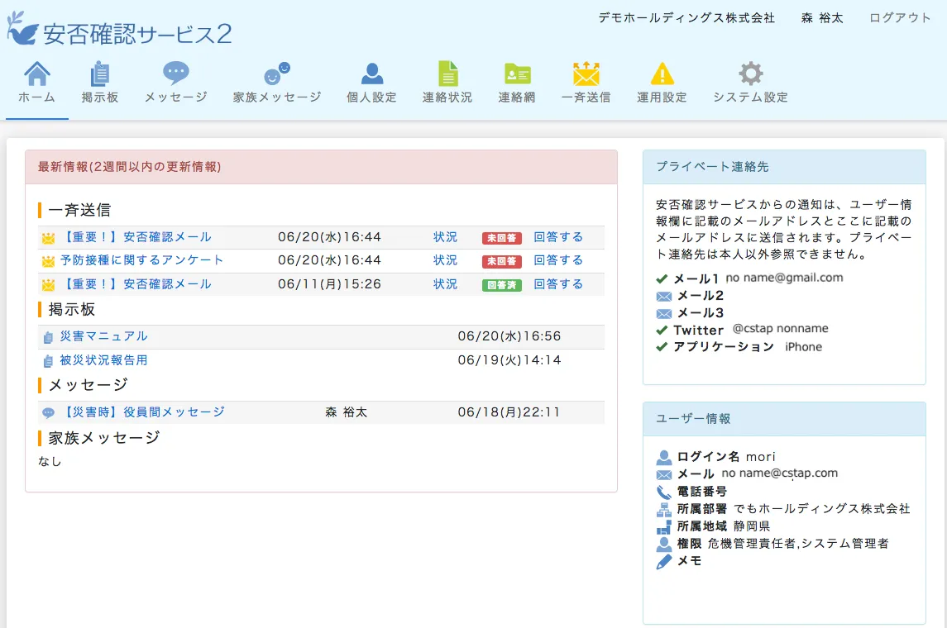Click ログアウト to log out
Viewport: 947px width, 628px height.
[x=900, y=18]
